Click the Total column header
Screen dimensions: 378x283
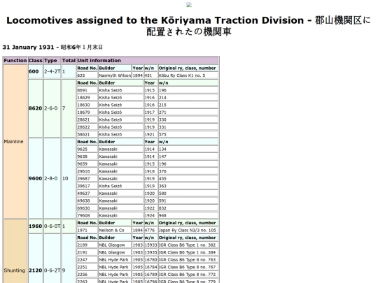click(x=69, y=60)
